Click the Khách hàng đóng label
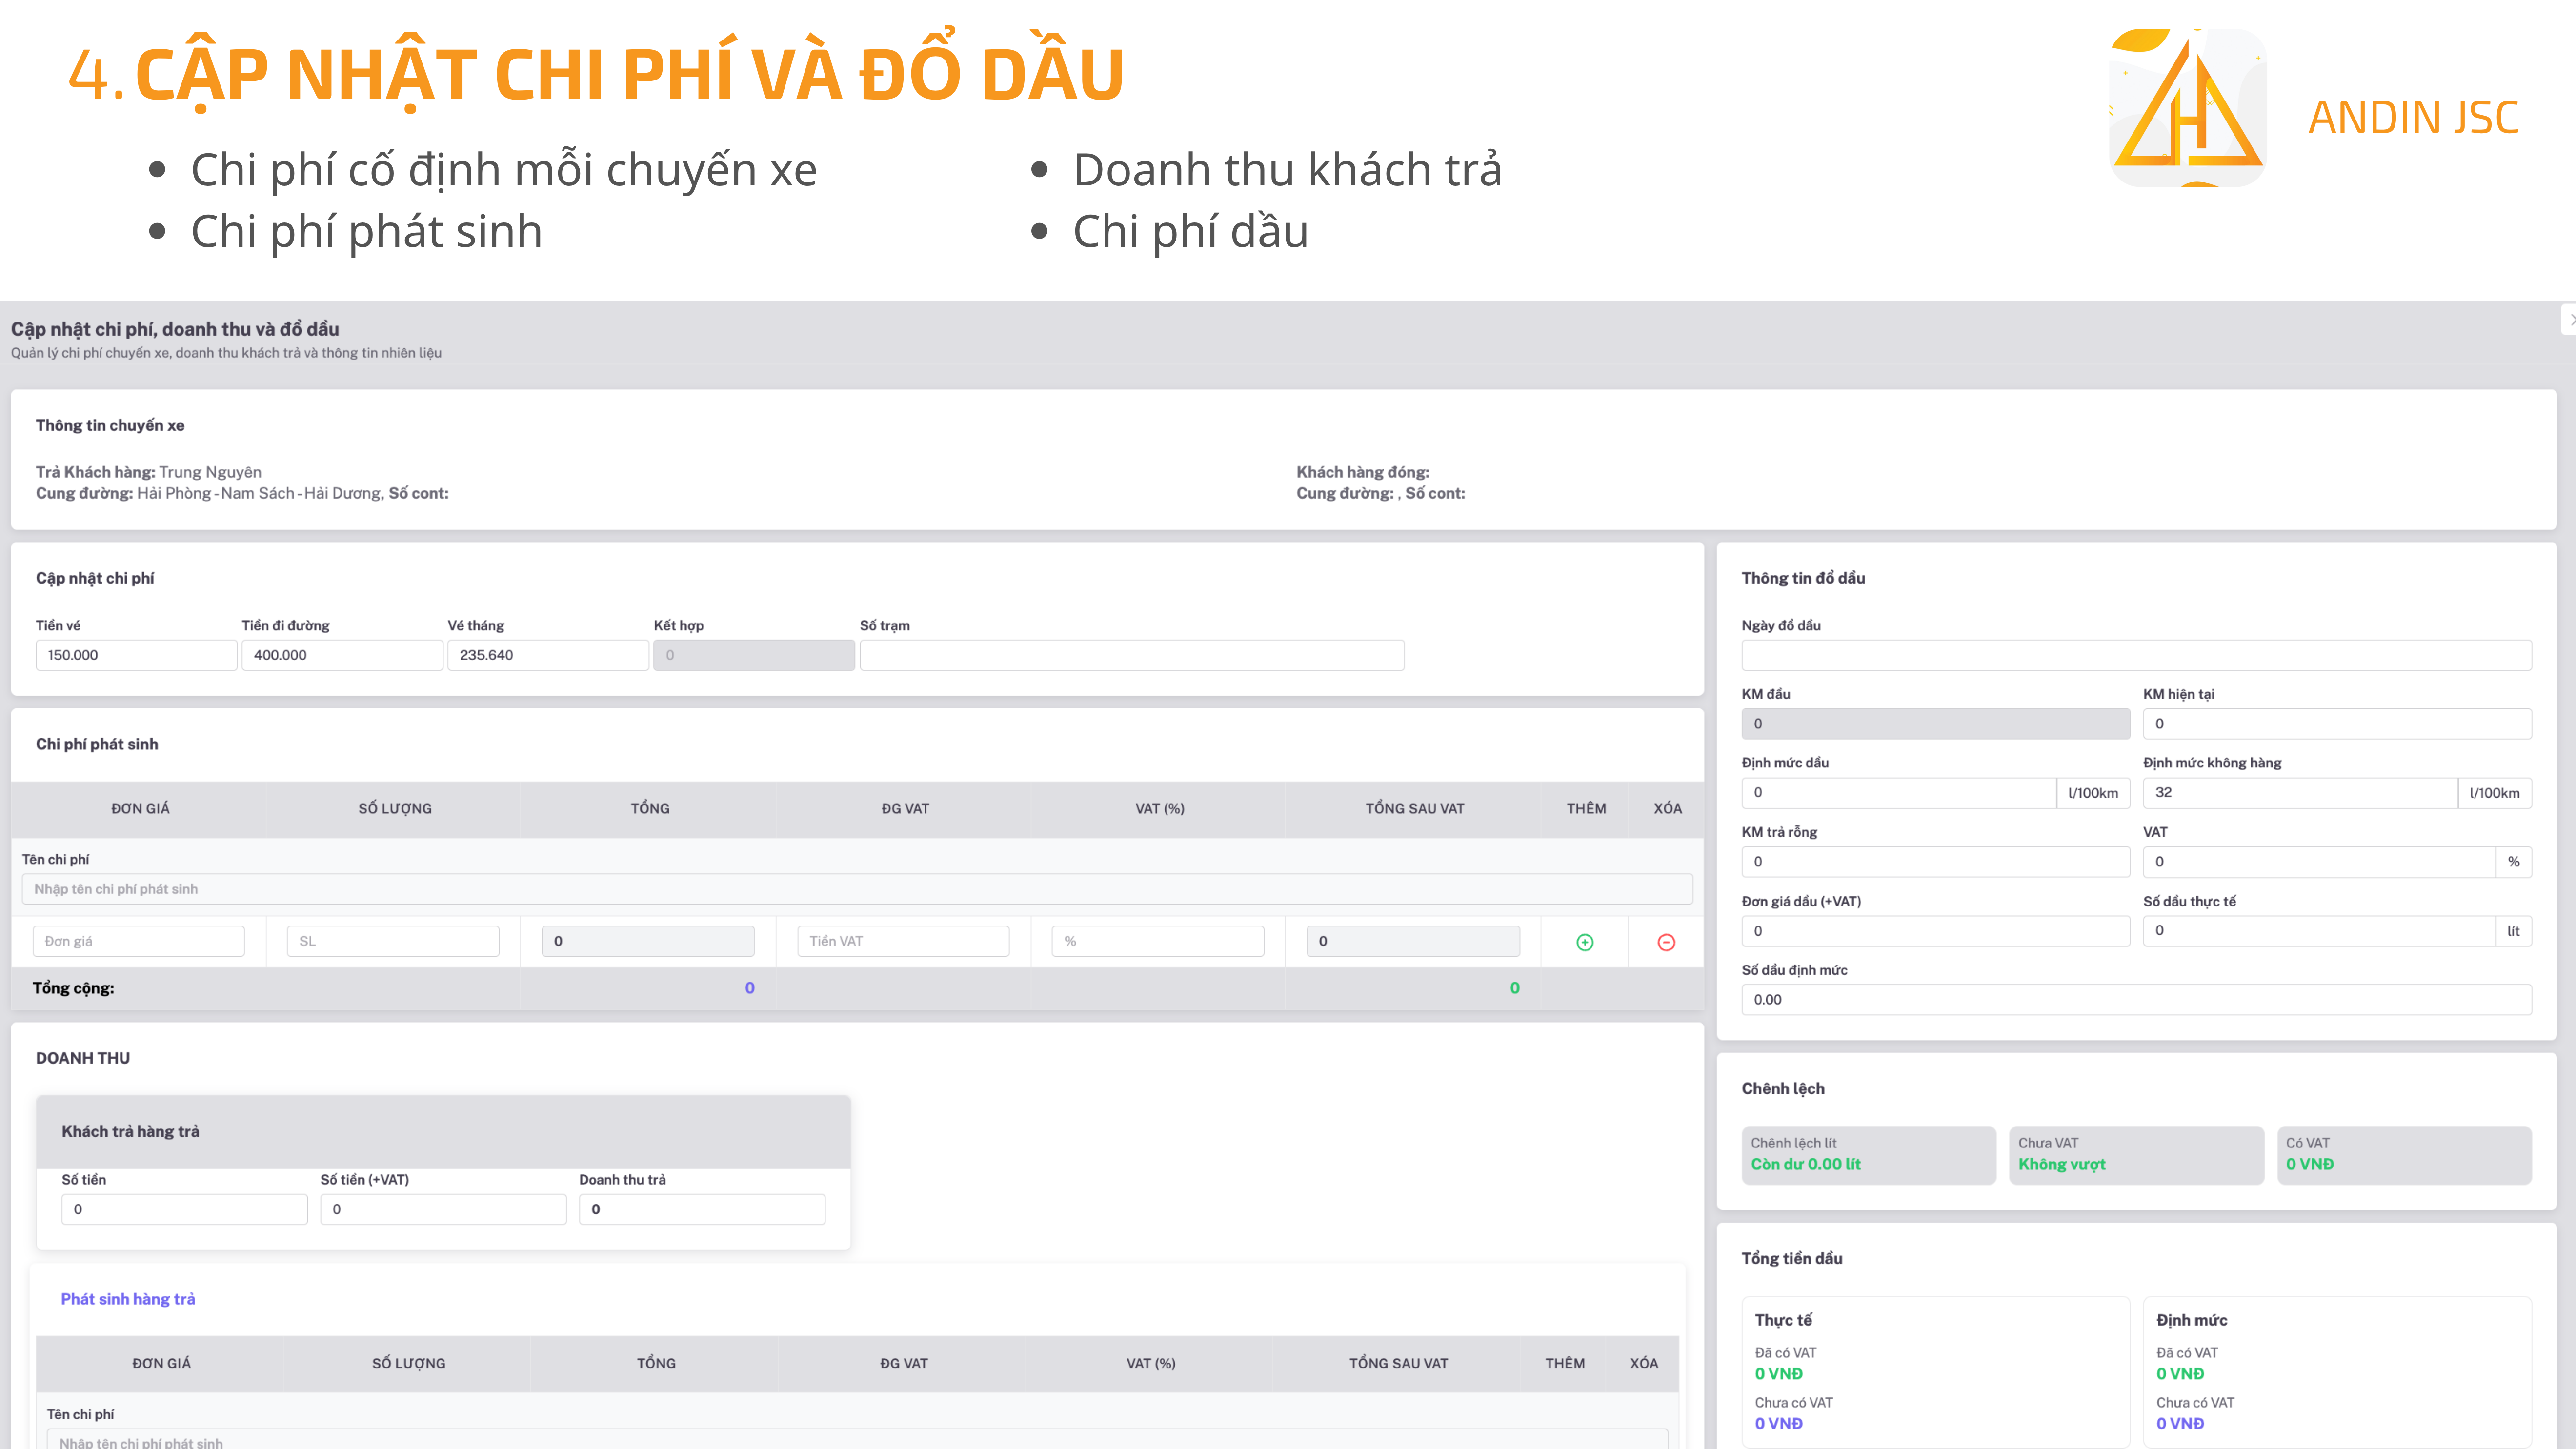2576x1449 pixels. click(x=1363, y=472)
